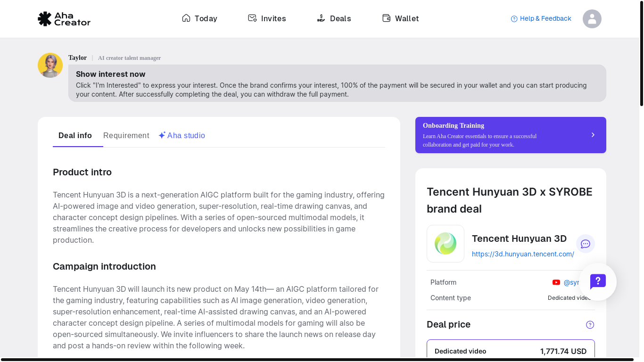
Task: Click the YouTube platform icon
Action: (x=556, y=282)
